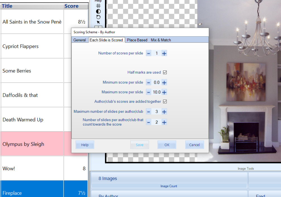
Task: Select the Cypriot Flappers row
Action: point(36,46)
